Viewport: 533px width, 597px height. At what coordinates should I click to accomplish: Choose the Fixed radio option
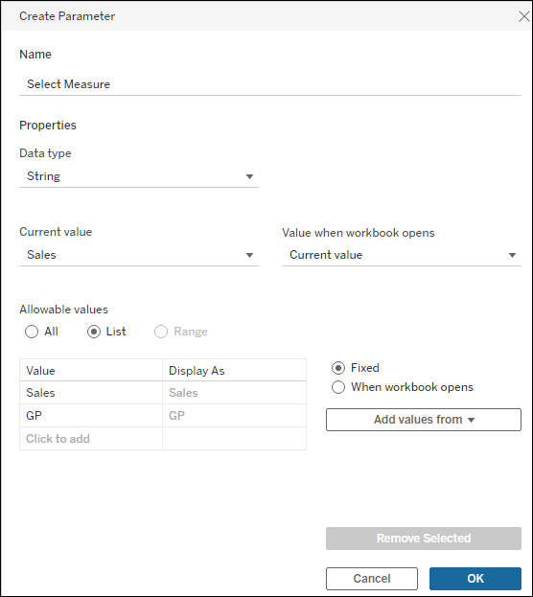(x=338, y=368)
